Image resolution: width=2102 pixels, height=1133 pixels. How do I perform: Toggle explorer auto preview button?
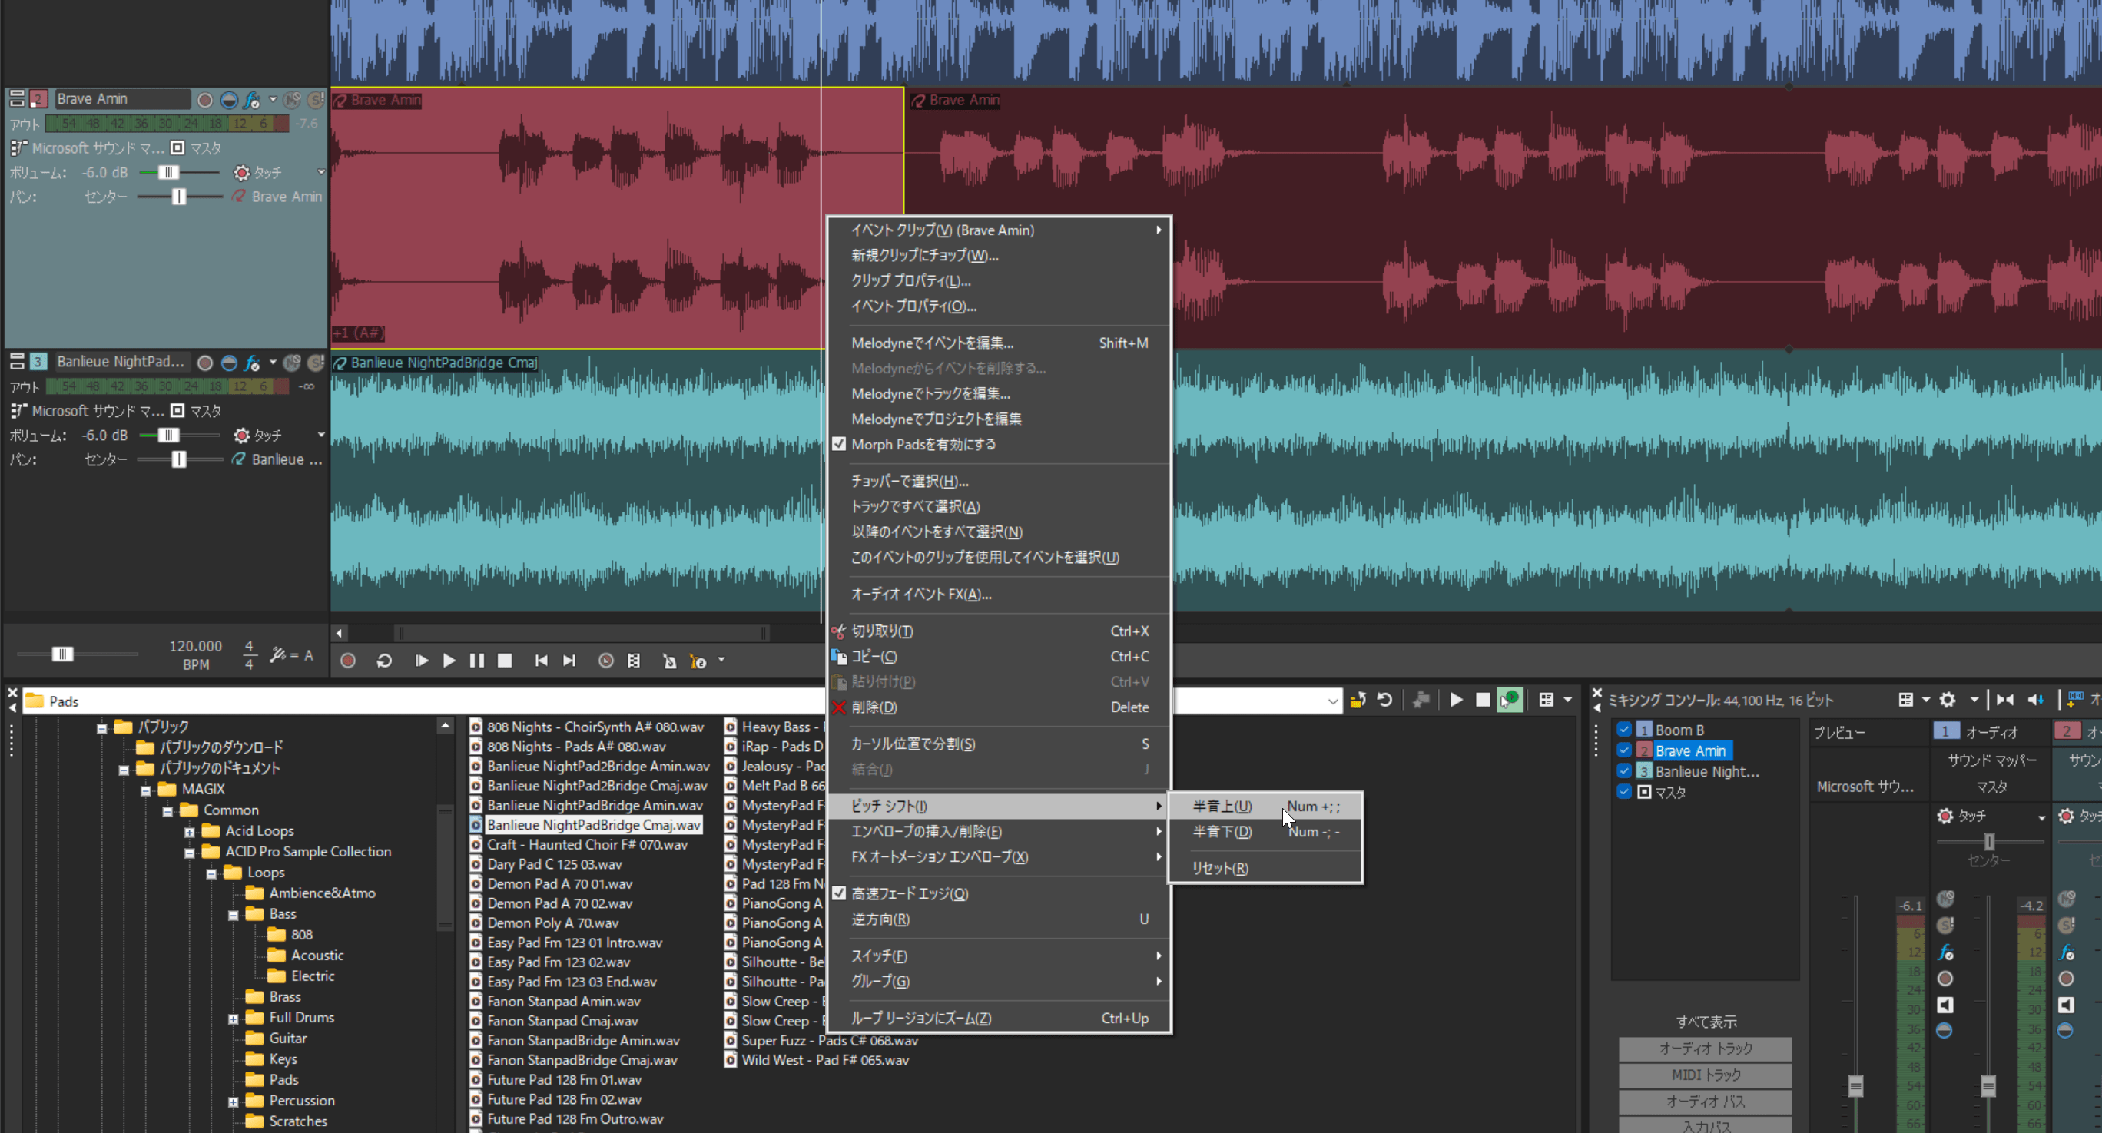coord(1510,700)
